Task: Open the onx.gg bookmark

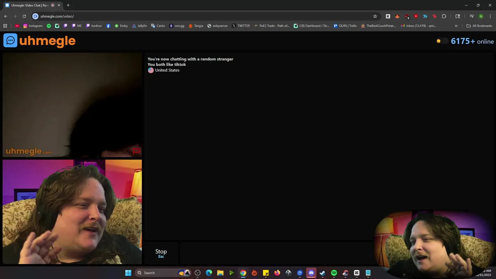Action: tap(177, 26)
